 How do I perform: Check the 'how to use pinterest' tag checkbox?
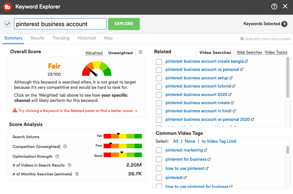coord(159,168)
